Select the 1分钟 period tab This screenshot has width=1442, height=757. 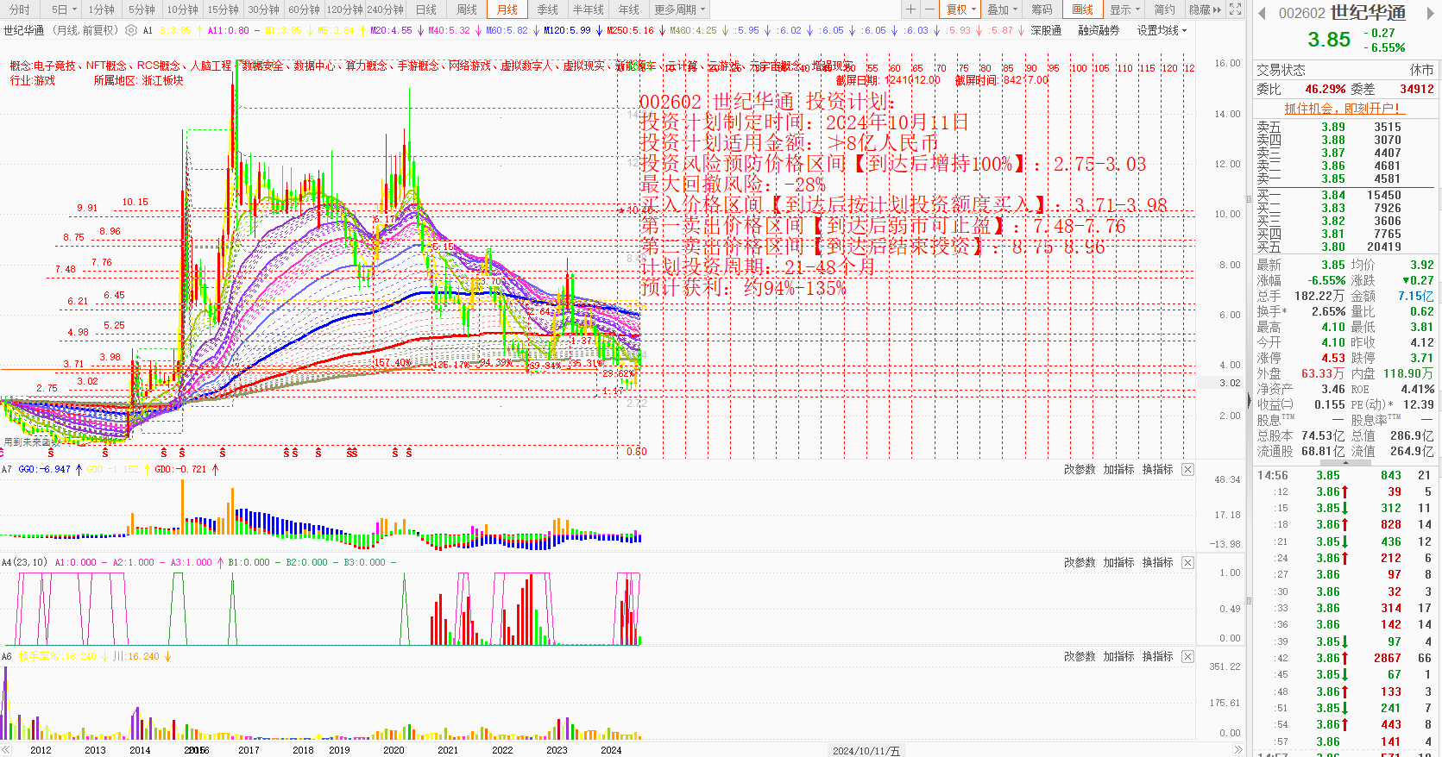102,9
